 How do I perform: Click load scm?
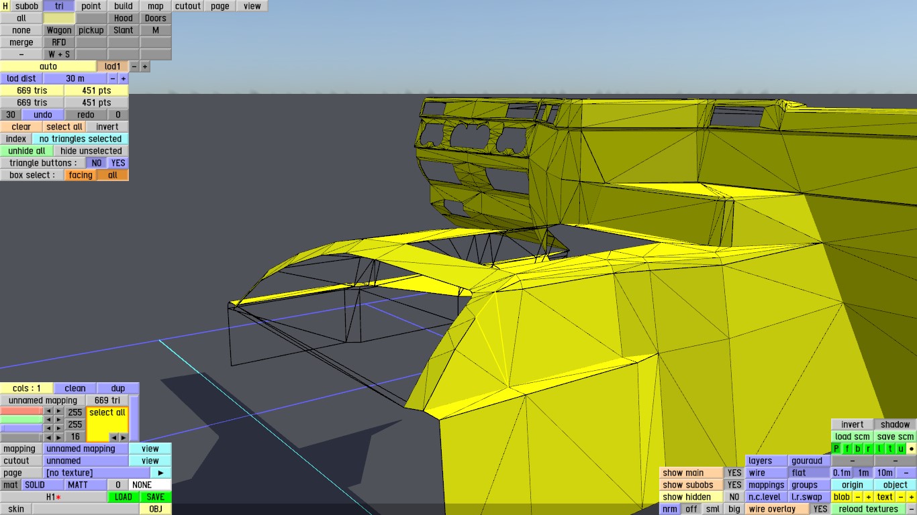tap(853, 437)
